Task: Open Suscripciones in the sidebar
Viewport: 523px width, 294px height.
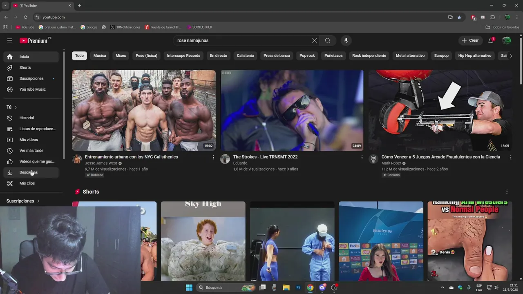Action: click(31, 78)
